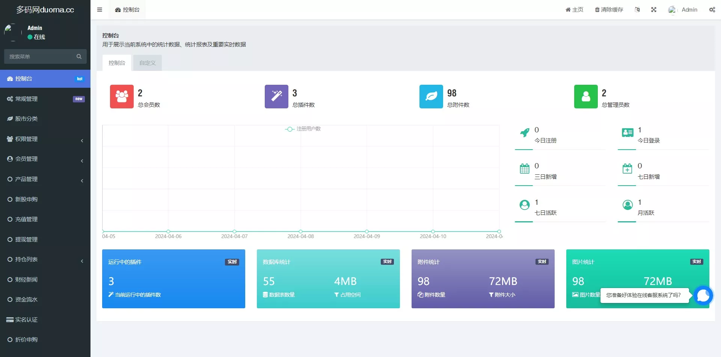Click the 清除缓存 button in header
Image resolution: width=721 pixels, height=357 pixels.
tap(609, 10)
